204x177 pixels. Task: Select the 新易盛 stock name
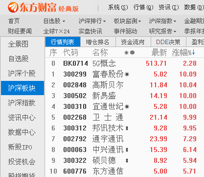click(x=104, y=96)
